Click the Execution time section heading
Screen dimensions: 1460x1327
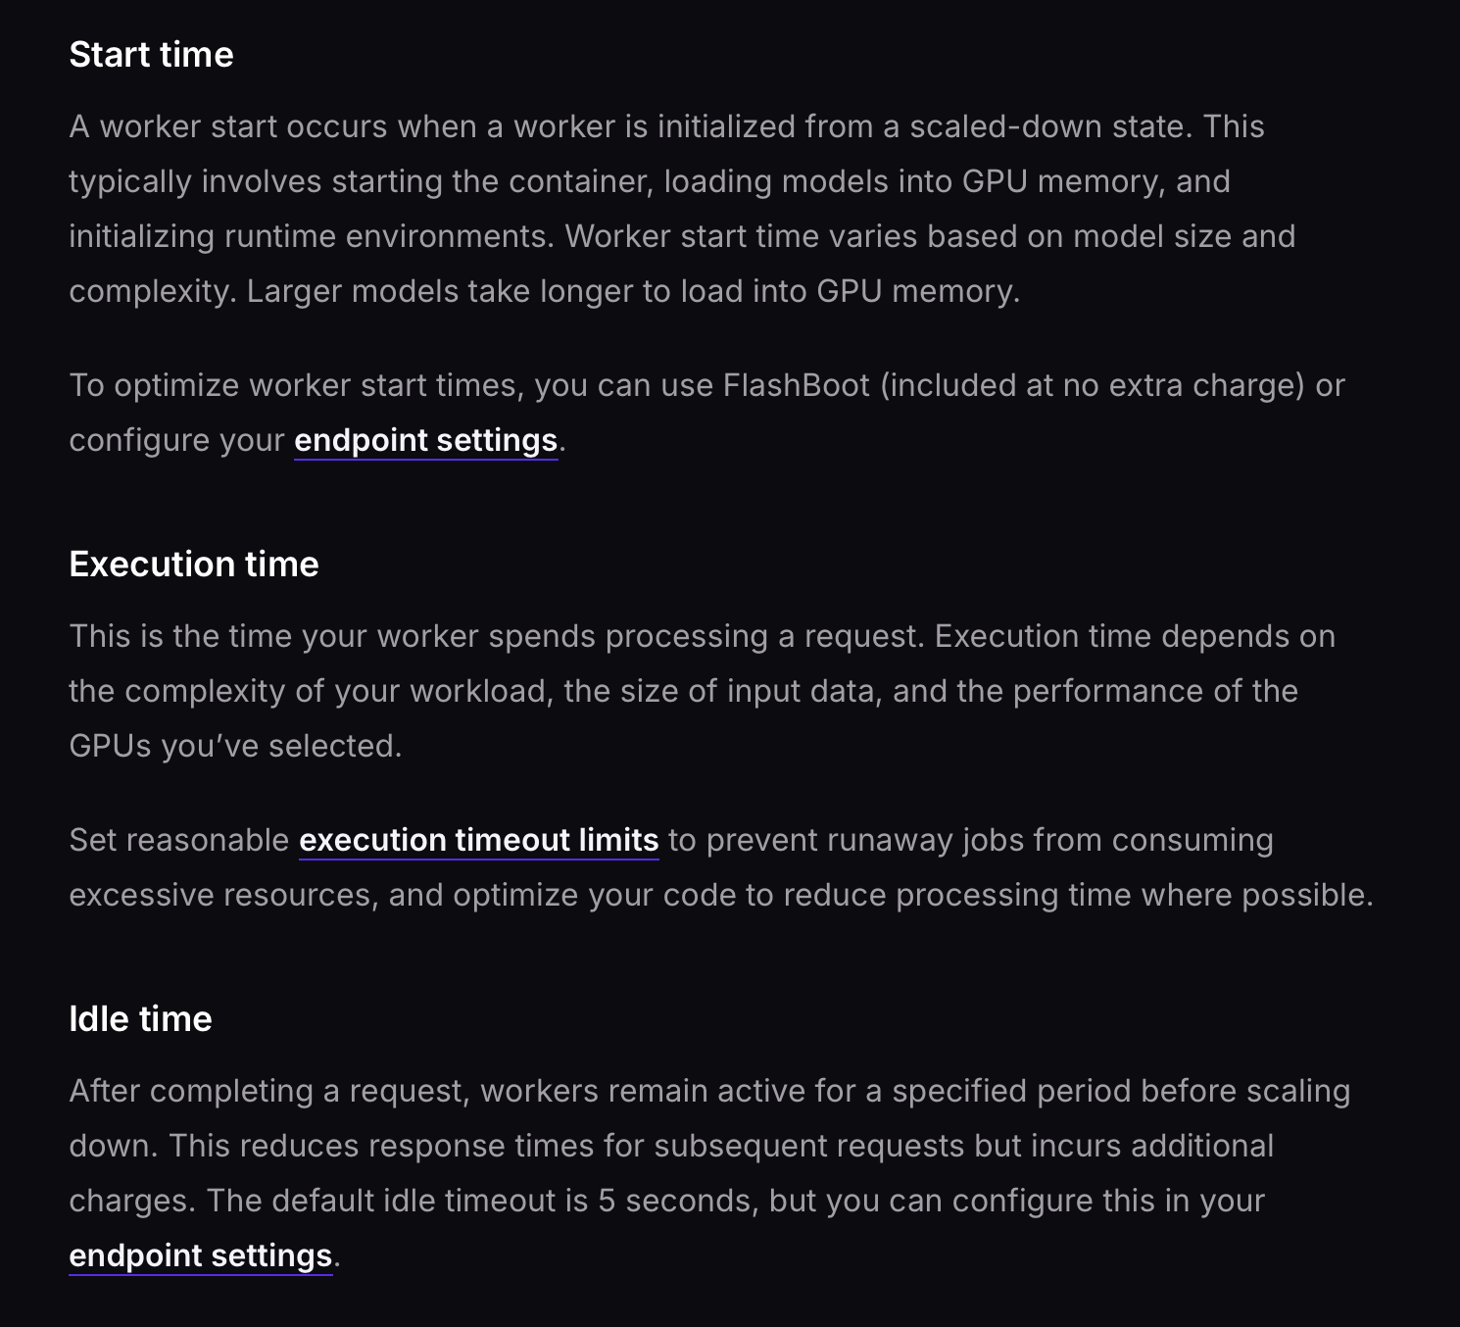(x=193, y=565)
